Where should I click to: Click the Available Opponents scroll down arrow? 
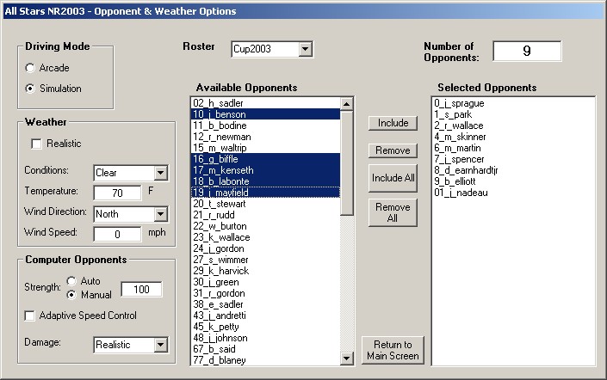(346, 359)
